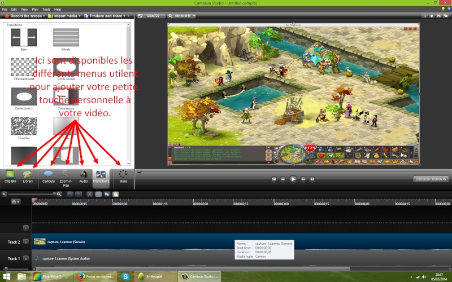
Task: Switch to Firefox window in taskbar
Action: tap(95, 276)
